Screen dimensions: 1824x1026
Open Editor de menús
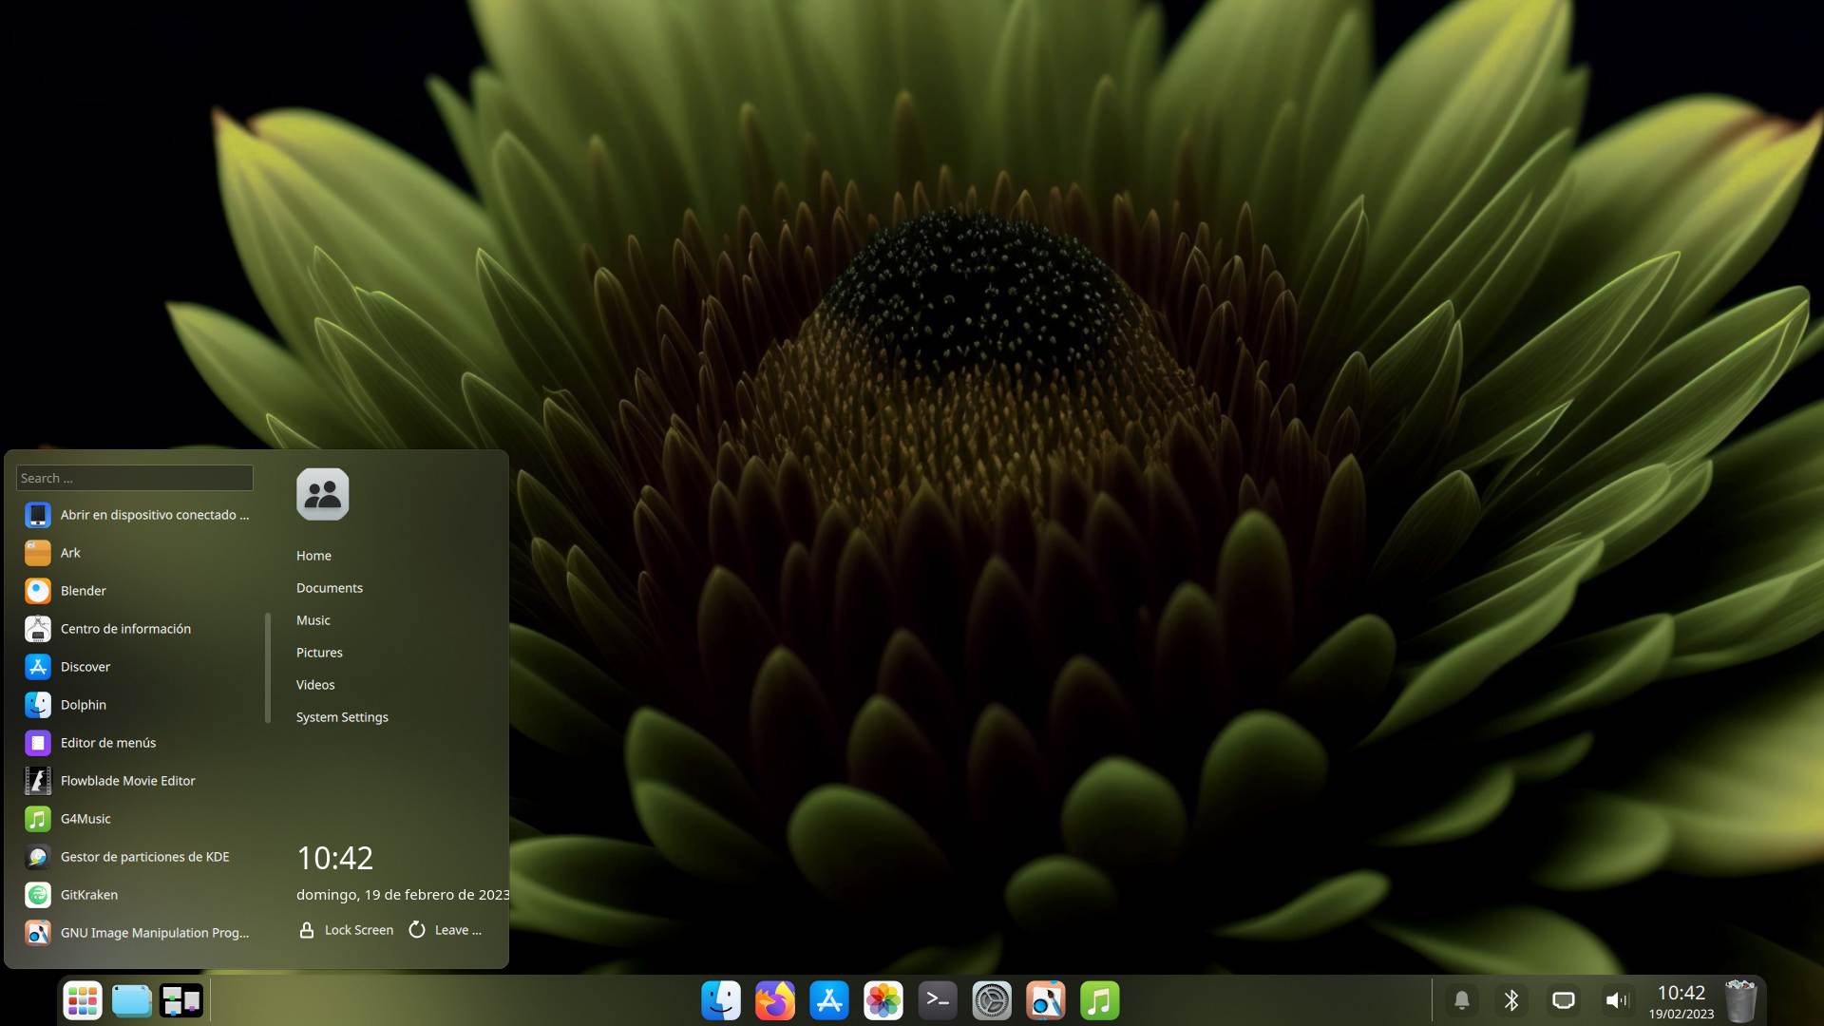pos(138,743)
